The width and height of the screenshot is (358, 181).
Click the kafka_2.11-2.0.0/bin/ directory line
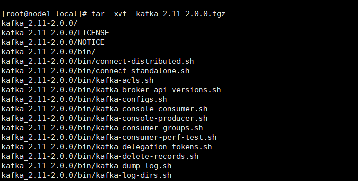tap(49, 52)
